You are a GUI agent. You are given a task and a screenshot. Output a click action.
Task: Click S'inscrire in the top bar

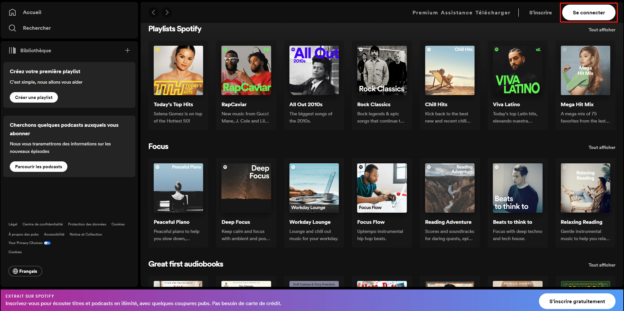click(540, 12)
